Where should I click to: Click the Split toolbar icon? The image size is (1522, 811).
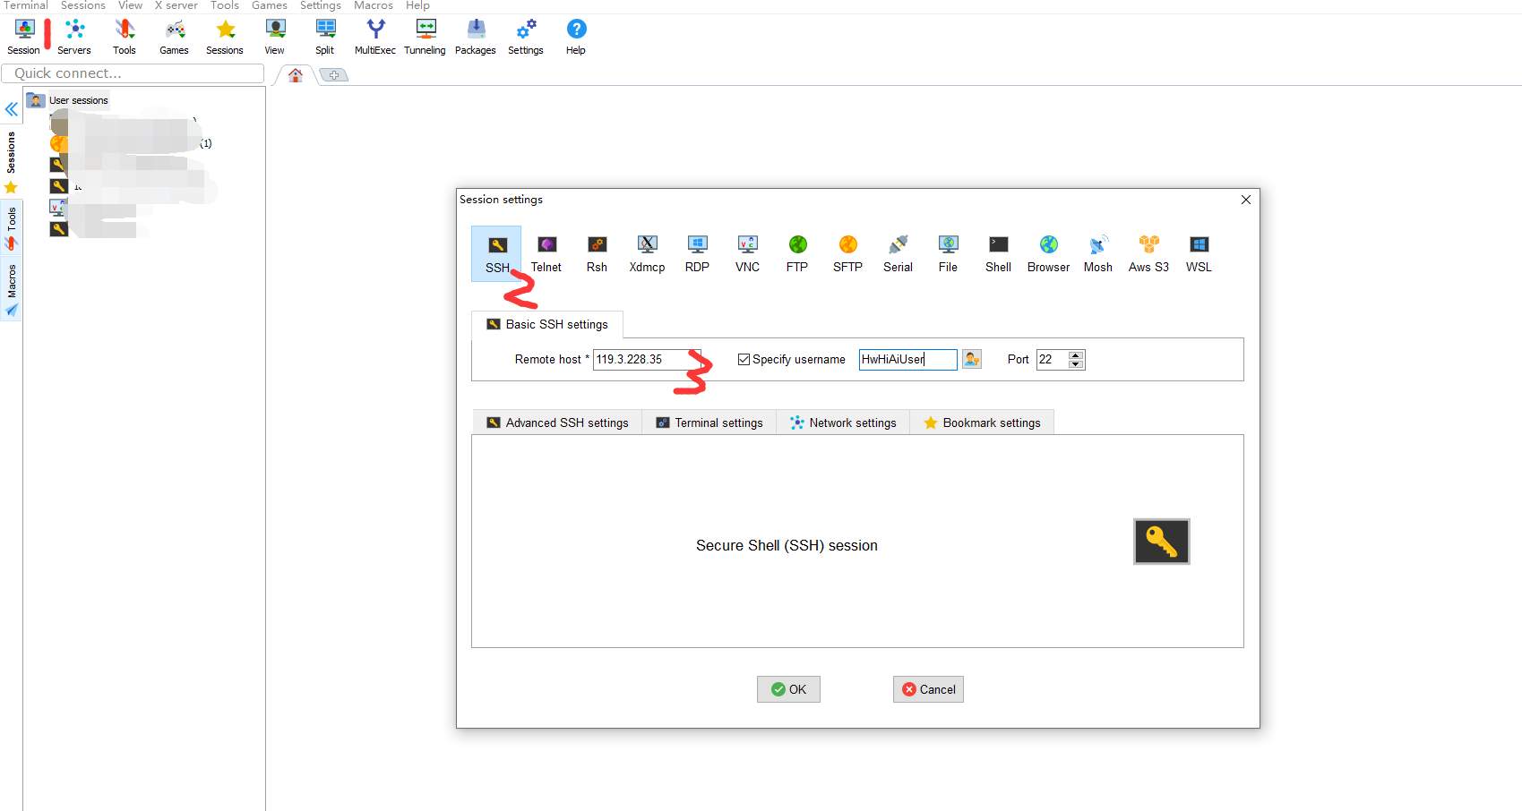pos(325,37)
